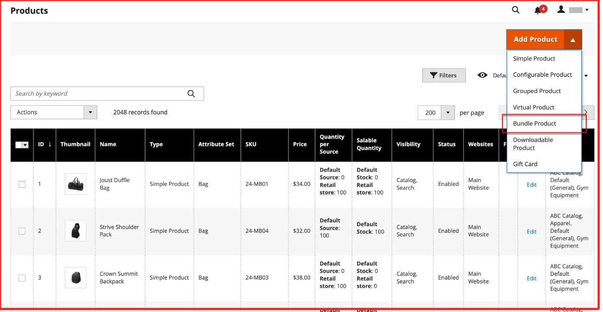Image resolution: width=603 pixels, height=312 pixels.
Task: Click the Strive Shoulder Pack thumbnail
Action: tap(76, 231)
